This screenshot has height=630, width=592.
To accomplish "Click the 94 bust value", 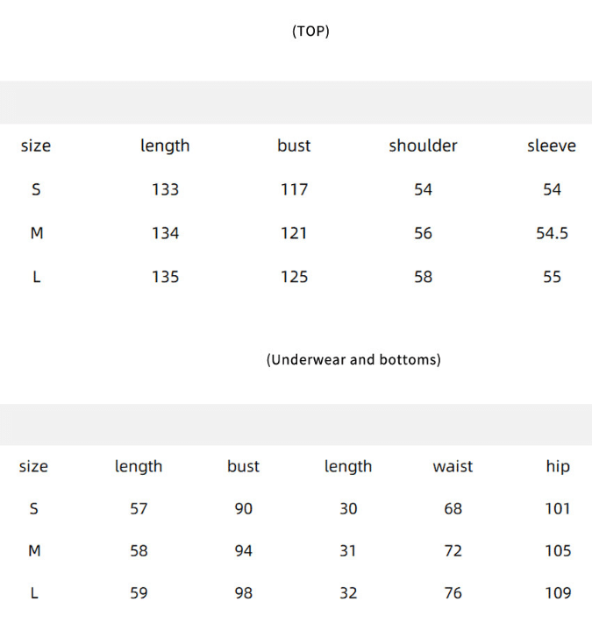I will 243,551.
